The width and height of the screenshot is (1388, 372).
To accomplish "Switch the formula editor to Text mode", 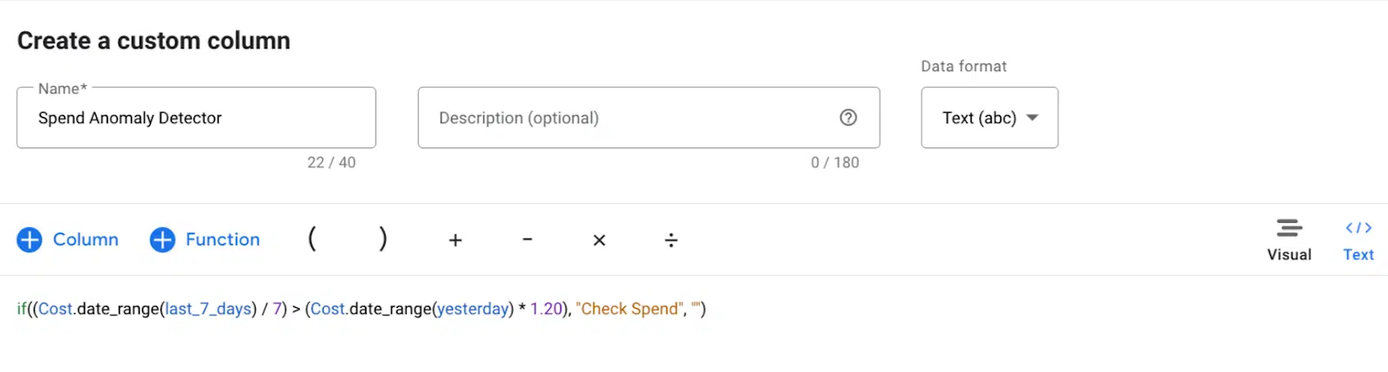I will 1358,239.
